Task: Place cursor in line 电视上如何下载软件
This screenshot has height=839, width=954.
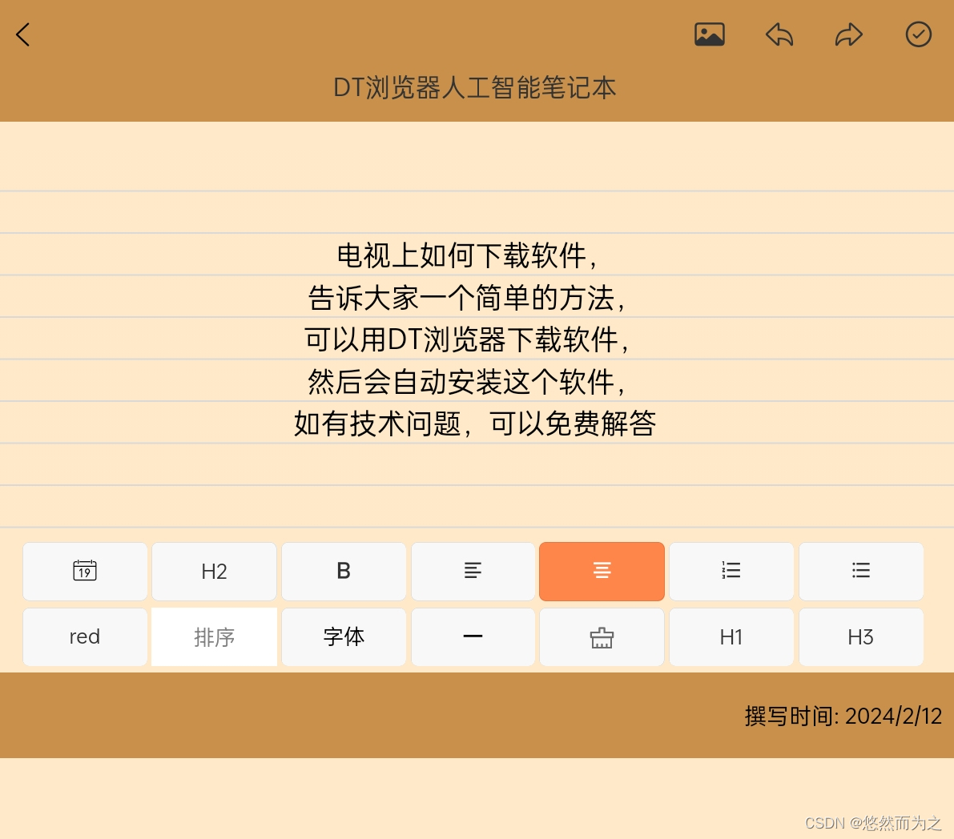Action: tap(467, 255)
